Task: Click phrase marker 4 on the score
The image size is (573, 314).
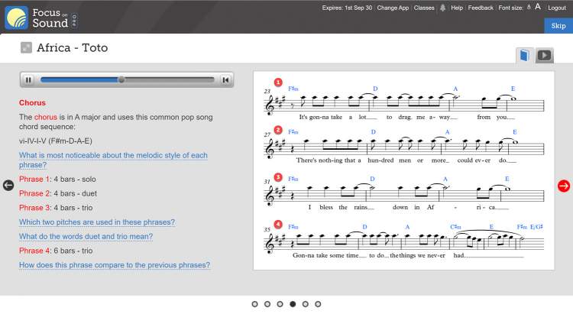Action: [x=278, y=224]
